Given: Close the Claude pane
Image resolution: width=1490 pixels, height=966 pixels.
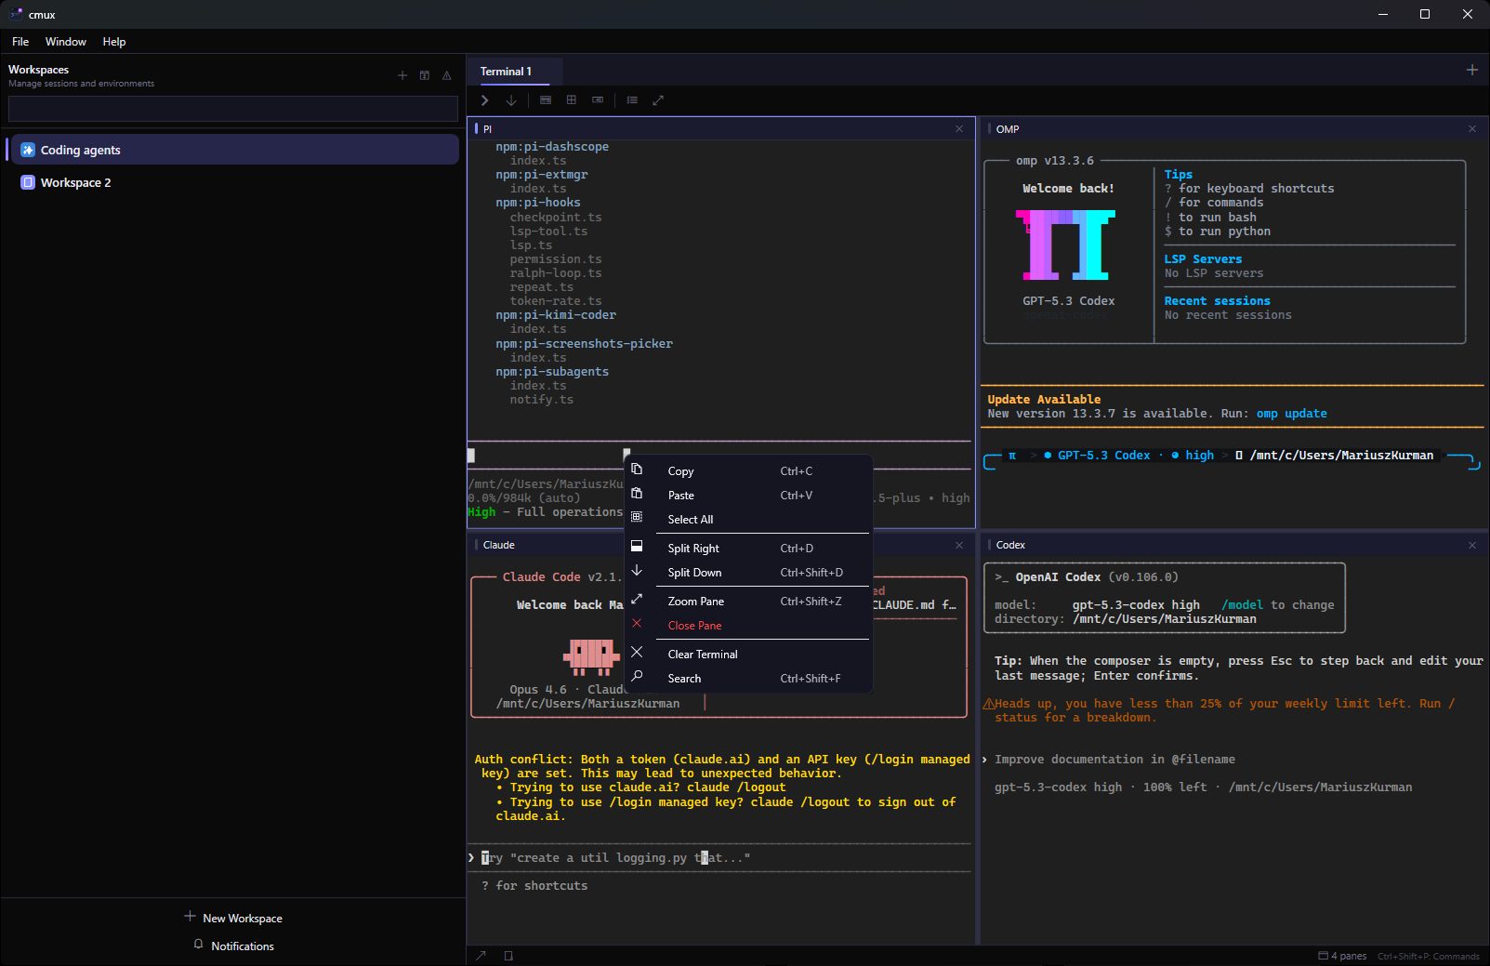Looking at the screenshot, I should 959,545.
